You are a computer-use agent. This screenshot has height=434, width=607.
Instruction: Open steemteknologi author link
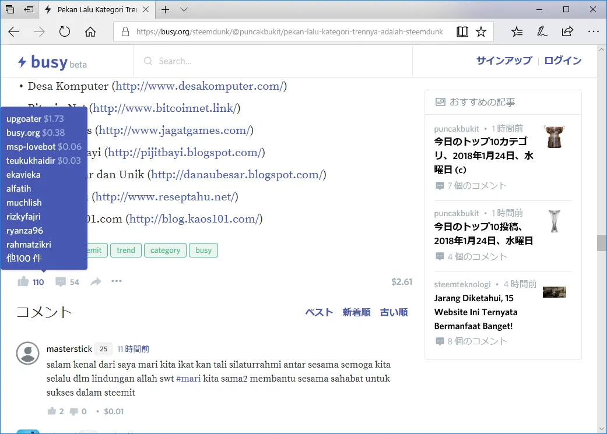tap(462, 284)
